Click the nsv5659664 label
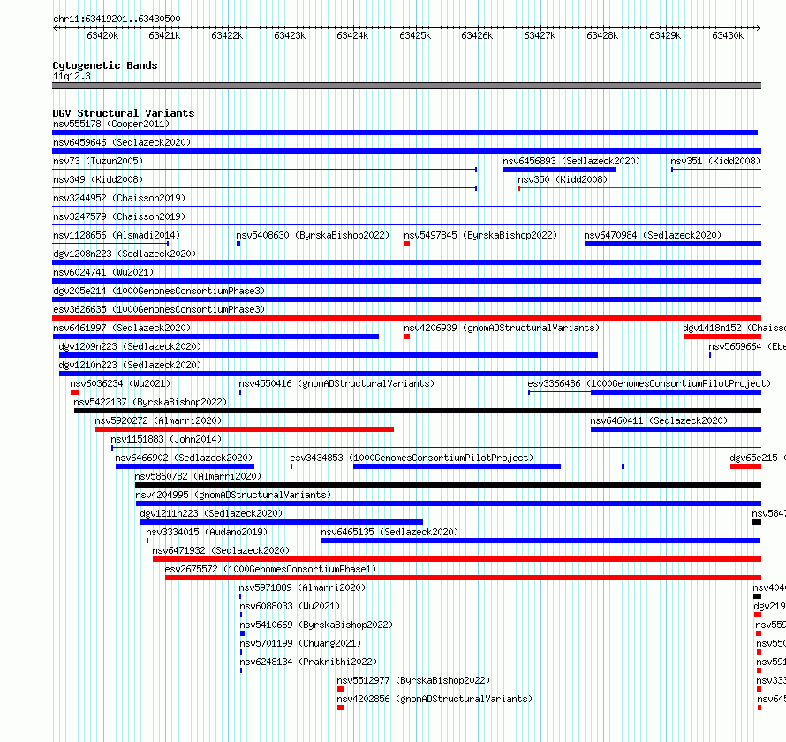Screen dimensions: 786x742 (747, 346)
